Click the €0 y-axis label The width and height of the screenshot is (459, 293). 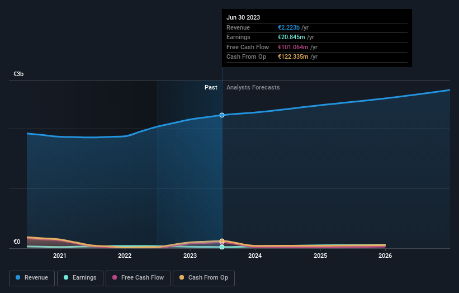point(17,242)
